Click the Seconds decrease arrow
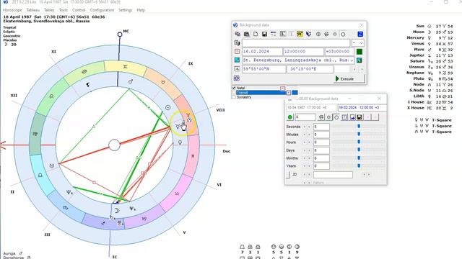Viewport: 462px width, 259px height. point(305,127)
